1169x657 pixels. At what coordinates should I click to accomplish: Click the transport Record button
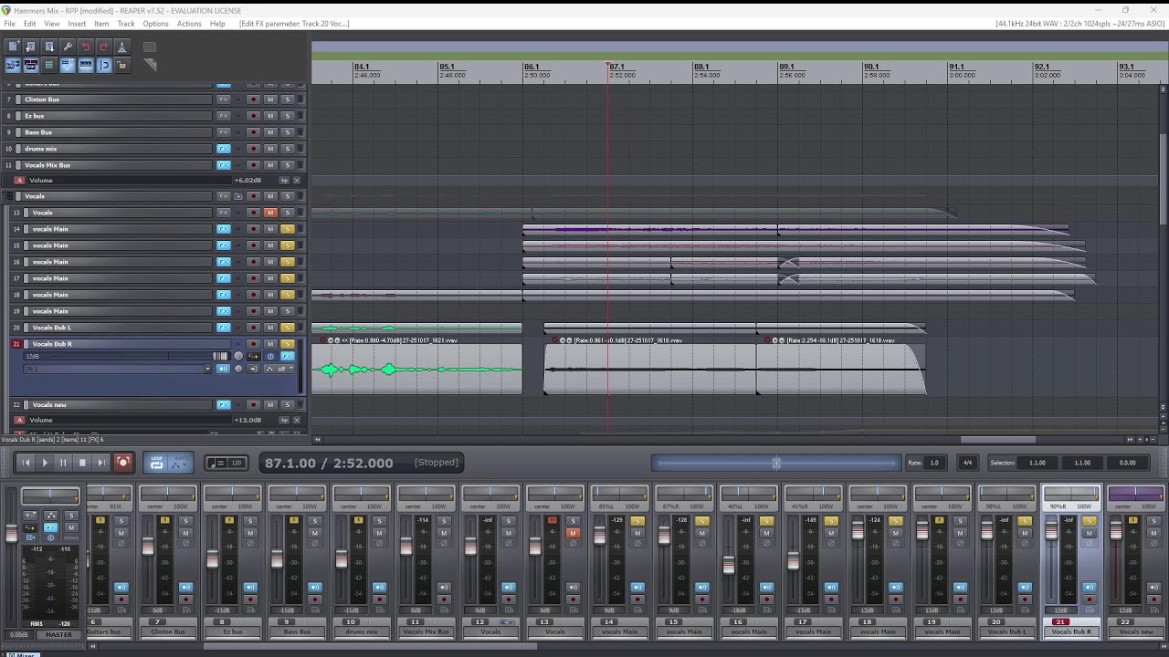click(122, 463)
